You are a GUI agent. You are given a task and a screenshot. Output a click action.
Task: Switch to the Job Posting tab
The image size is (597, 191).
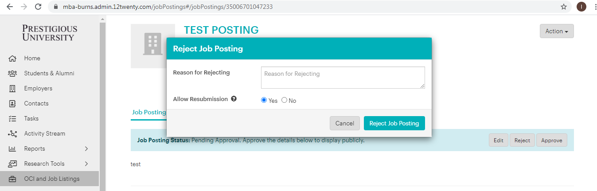[149, 113]
